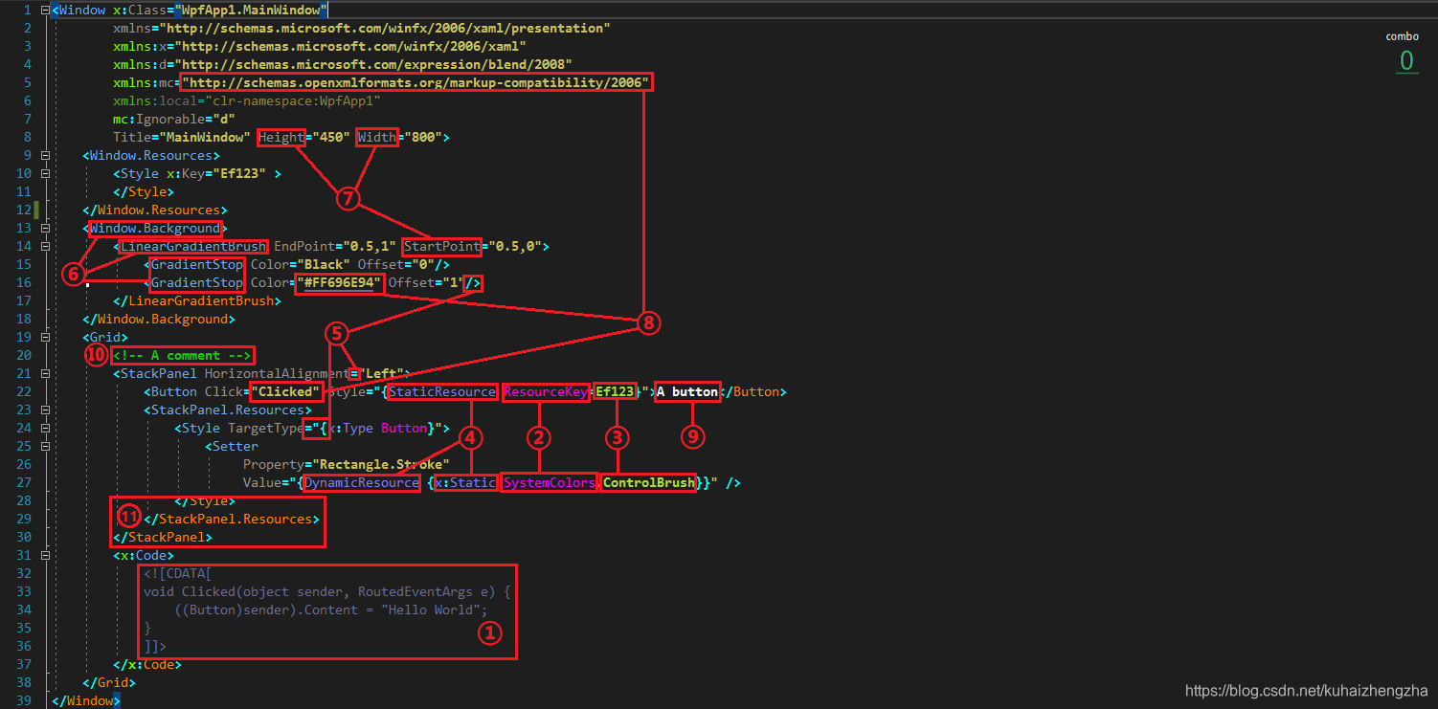Click the StaticResource markup extension
1438x709 pixels.
(442, 392)
